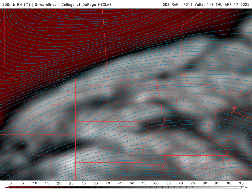Choose the "75" legend tick label

coord(193,183)
